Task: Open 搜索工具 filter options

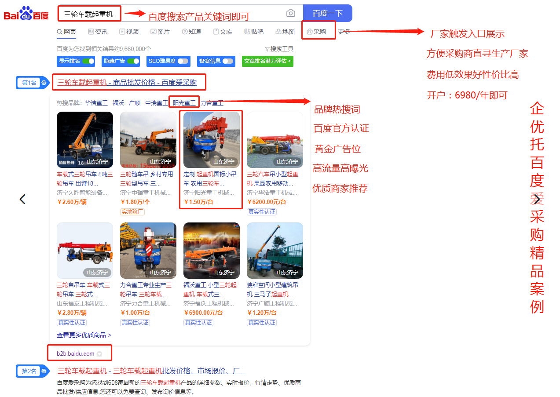Action: click(279, 49)
